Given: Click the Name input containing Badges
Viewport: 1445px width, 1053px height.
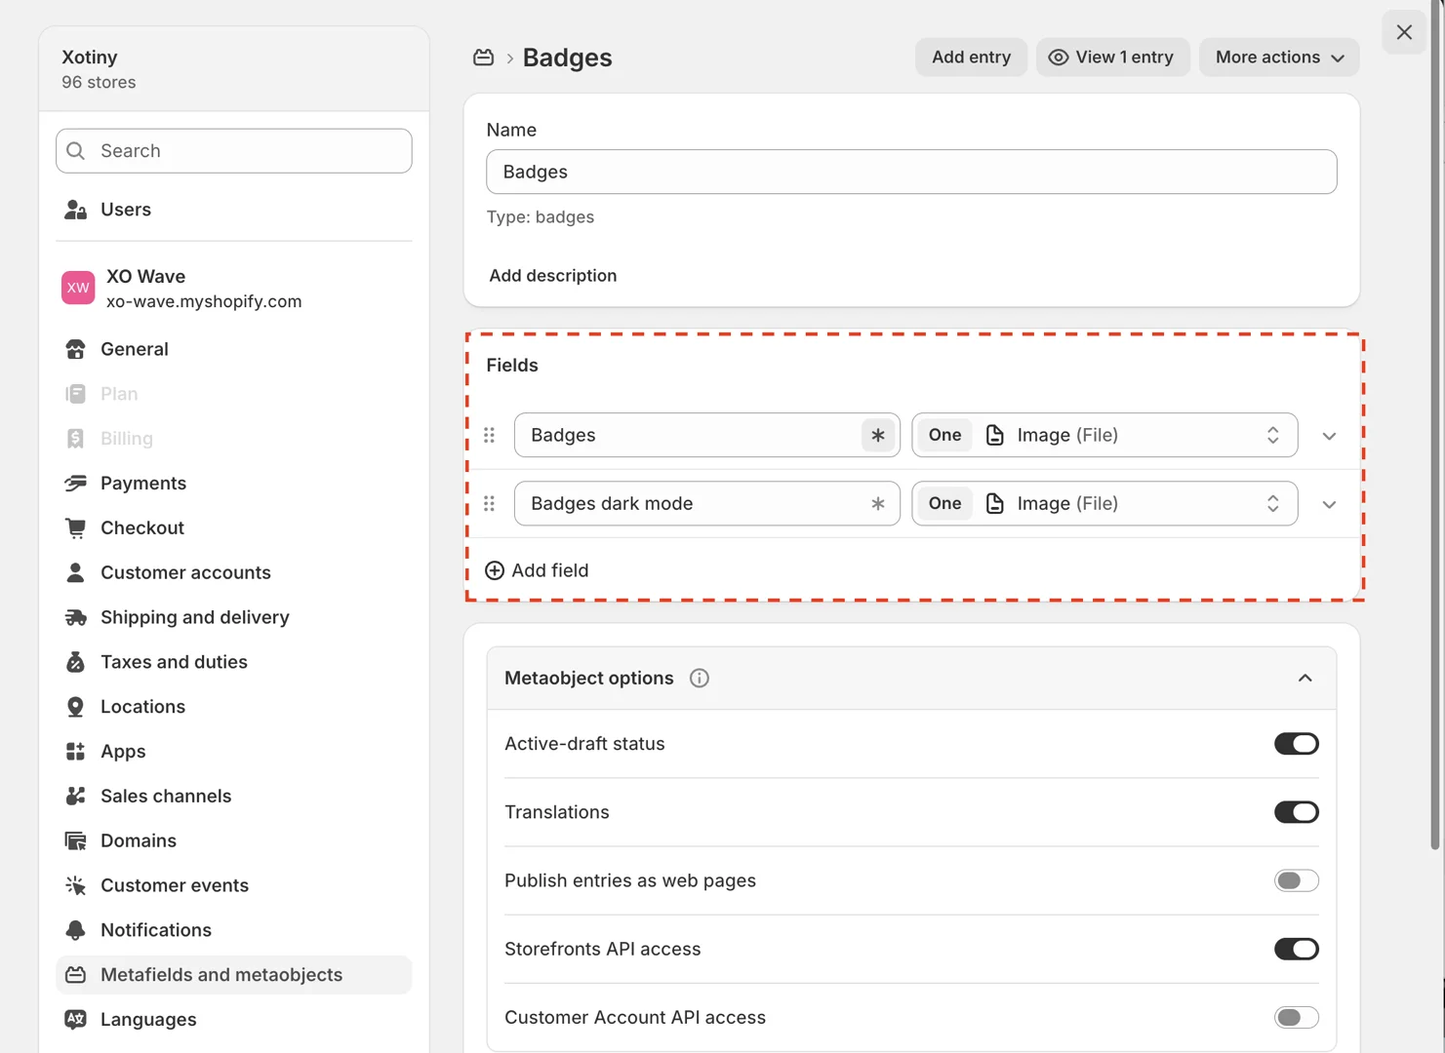Looking at the screenshot, I should click(x=911, y=172).
